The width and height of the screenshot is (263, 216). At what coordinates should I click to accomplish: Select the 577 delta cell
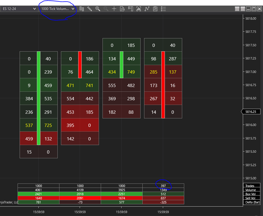(122, 202)
